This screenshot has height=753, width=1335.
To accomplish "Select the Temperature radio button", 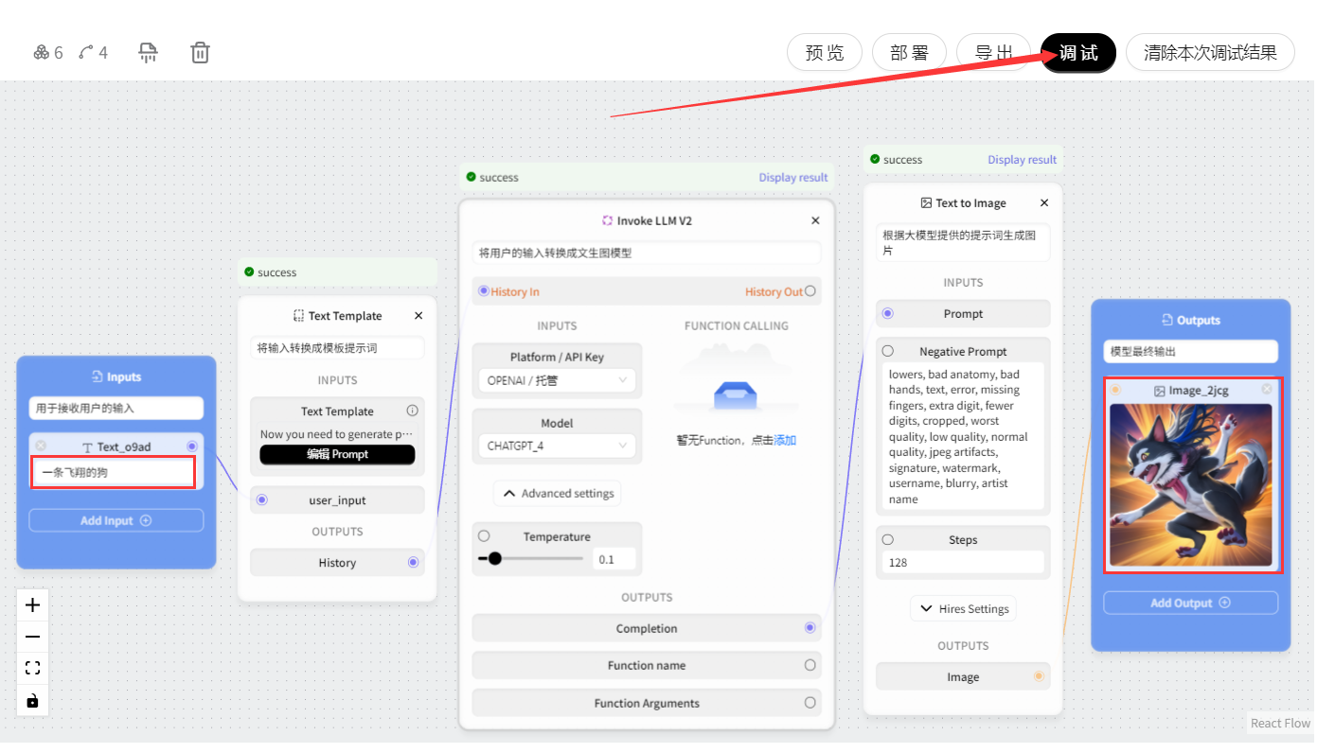I will pyautogui.click(x=484, y=536).
